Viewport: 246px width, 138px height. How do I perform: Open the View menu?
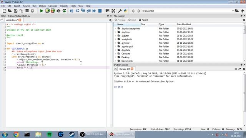(81, 6)
